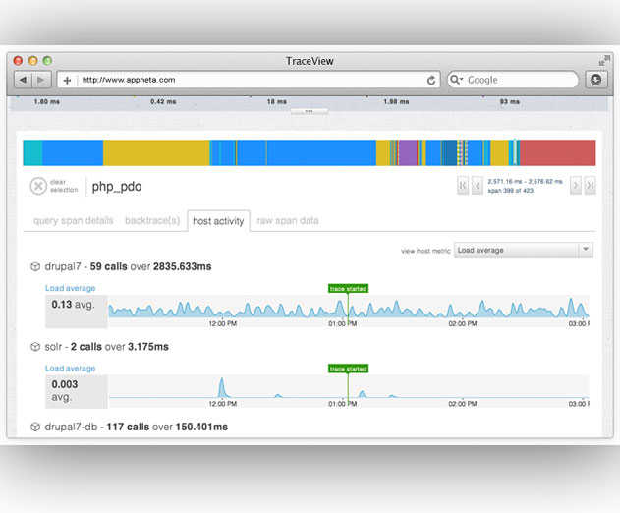Screen dimensions: 620x513
Task: Click the Google search magnifier icon
Action: point(456,80)
